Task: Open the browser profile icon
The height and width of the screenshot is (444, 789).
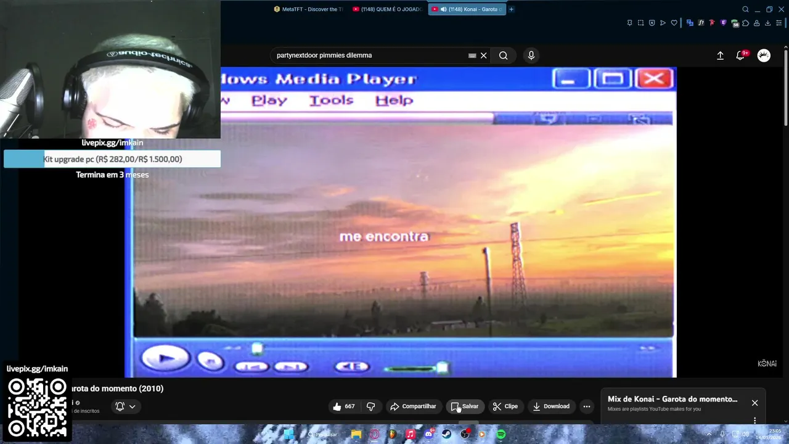Action: [756, 23]
